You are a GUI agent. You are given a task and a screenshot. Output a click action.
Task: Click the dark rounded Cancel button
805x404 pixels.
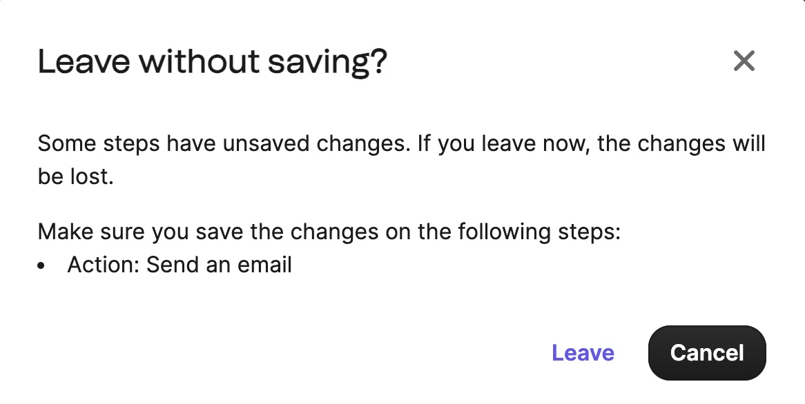coord(706,352)
